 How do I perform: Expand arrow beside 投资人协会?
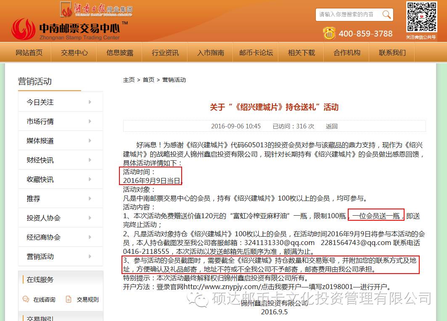90,218
